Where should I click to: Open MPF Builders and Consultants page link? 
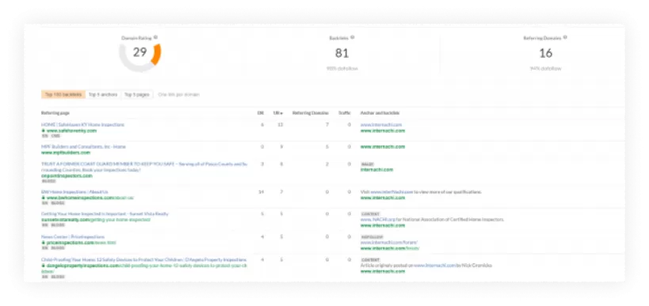[83, 146]
